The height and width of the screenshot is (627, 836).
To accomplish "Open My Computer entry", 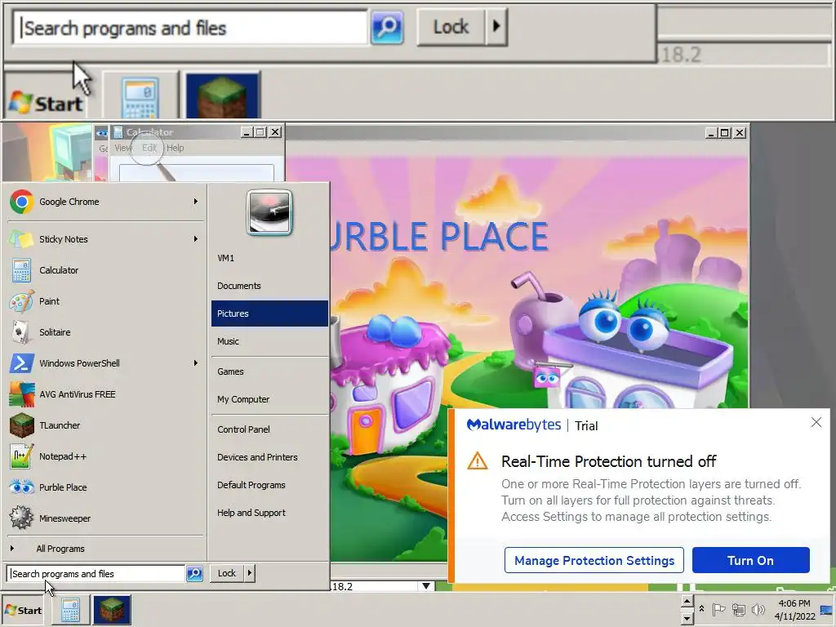I will point(269,399).
